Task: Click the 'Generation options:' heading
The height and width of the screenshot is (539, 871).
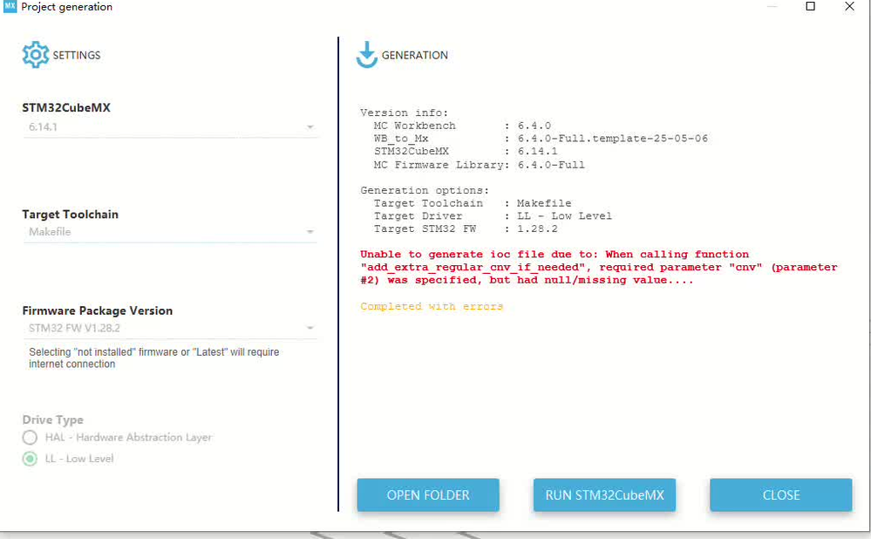Action: (x=425, y=191)
